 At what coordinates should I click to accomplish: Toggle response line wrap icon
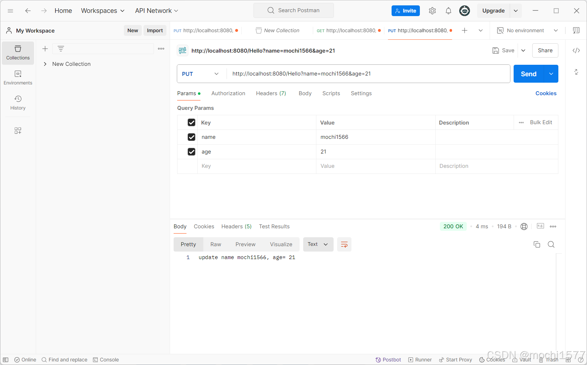[344, 244]
